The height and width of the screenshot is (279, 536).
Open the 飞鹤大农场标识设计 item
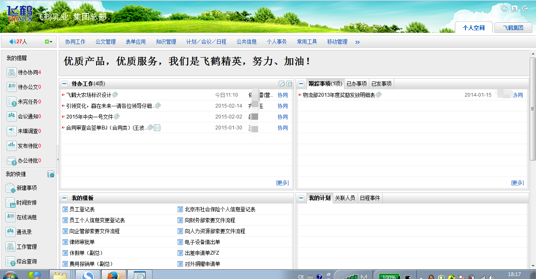point(89,95)
